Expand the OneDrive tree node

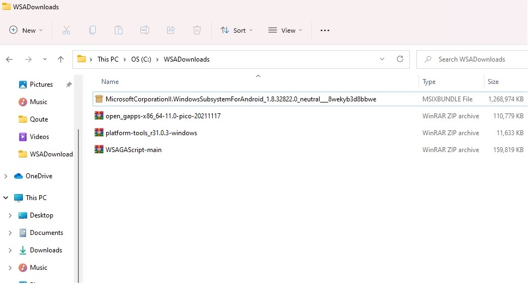[x=6, y=176]
